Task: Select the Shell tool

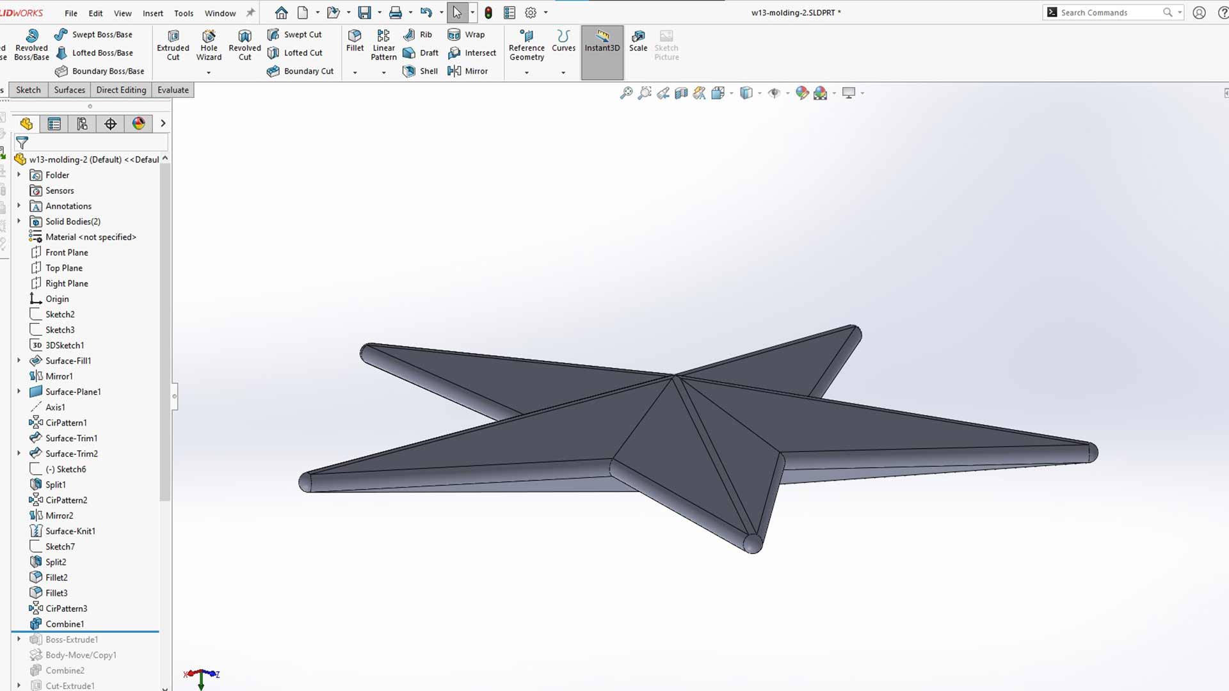Action: [420, 71]
